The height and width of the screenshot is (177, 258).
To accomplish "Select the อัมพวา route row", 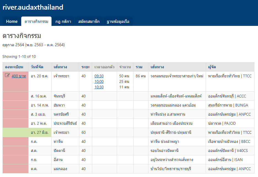I will click(60, 105).
